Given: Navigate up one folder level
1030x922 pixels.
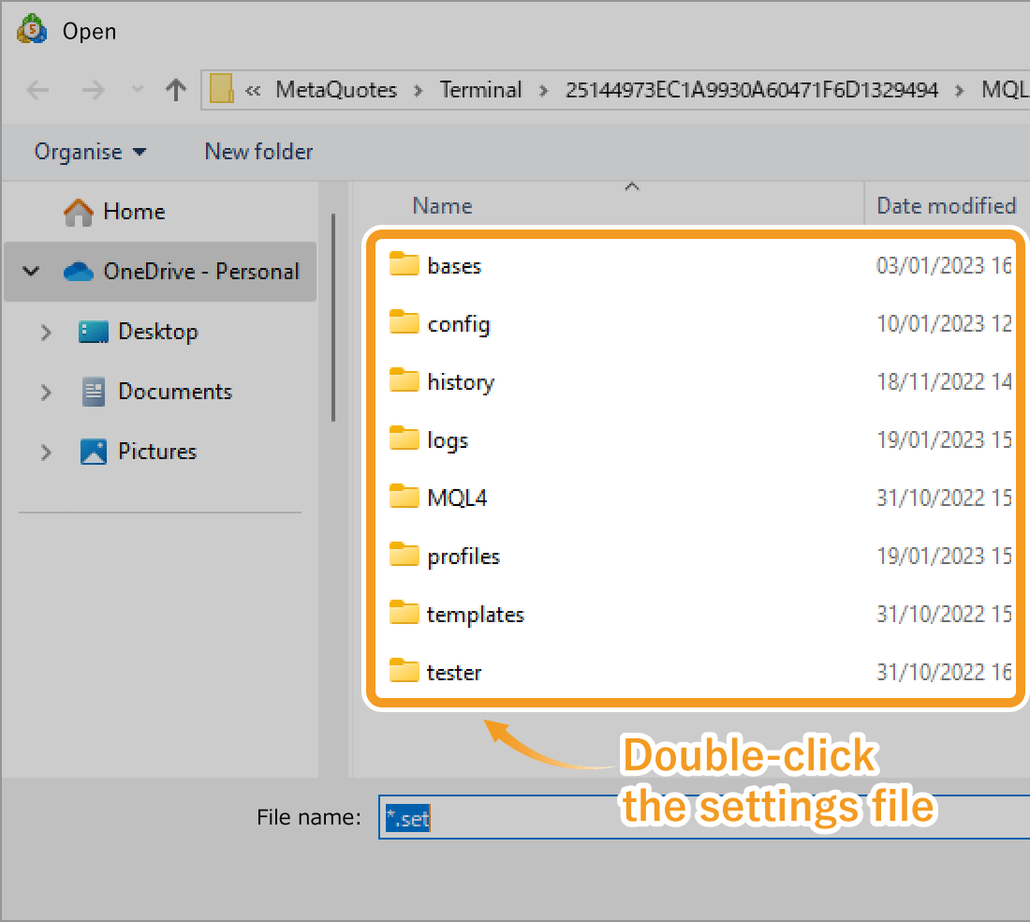Looking at the screenshot, I should [174, 89].
